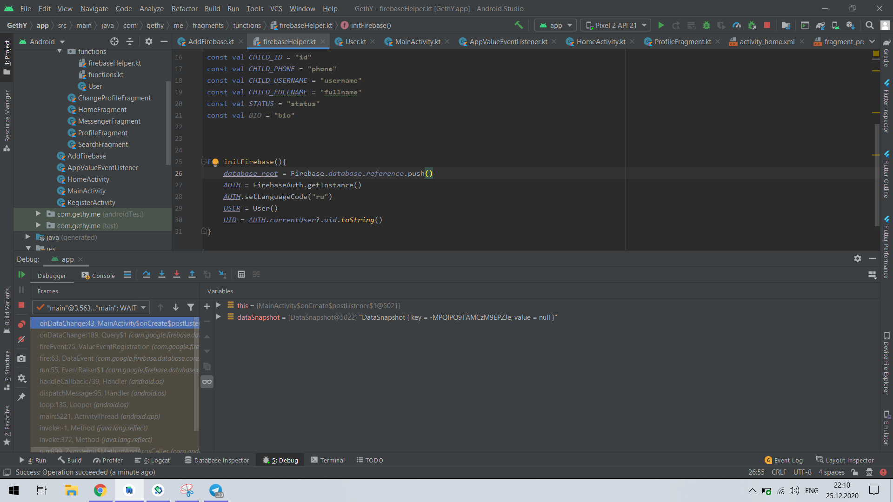Screen dimensions: 893x502
Task: Open the Profiler tool window
Action: click(x=108, y=460)
